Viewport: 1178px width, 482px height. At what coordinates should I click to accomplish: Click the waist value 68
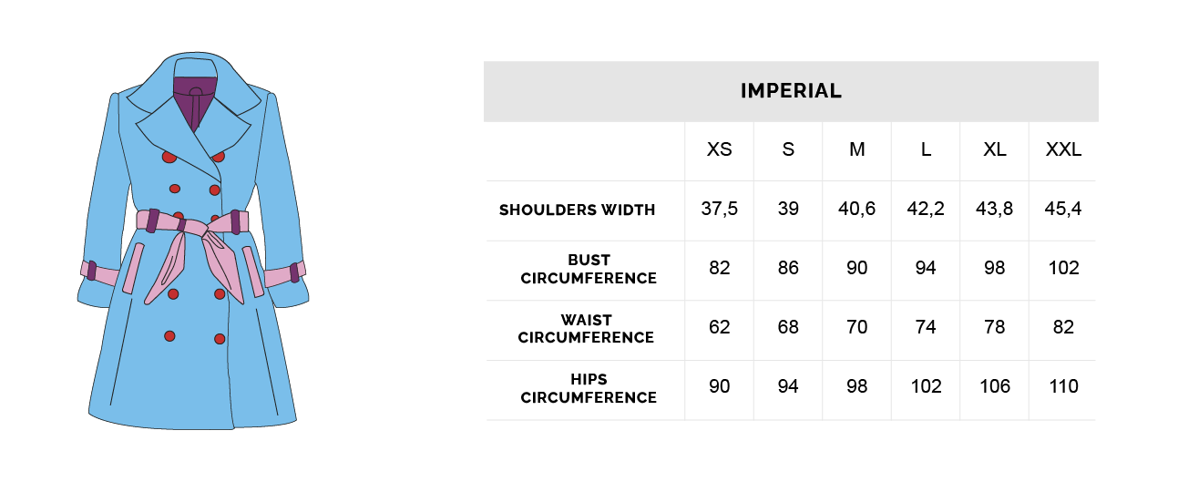(x=788, y=327)
